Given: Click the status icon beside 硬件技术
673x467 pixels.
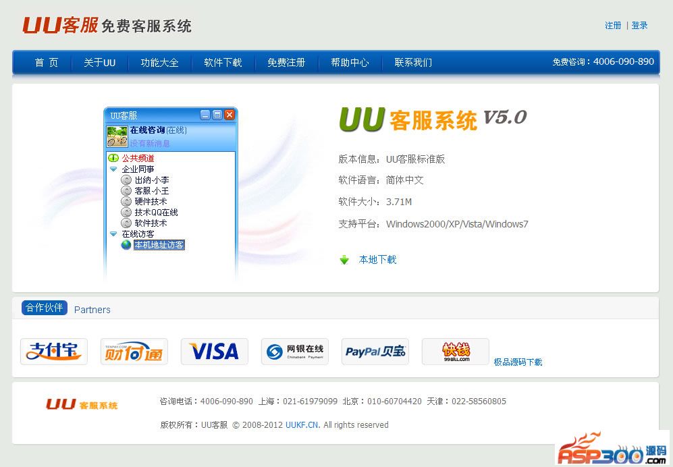Looking at the screenshot, I should pos(126,201).
